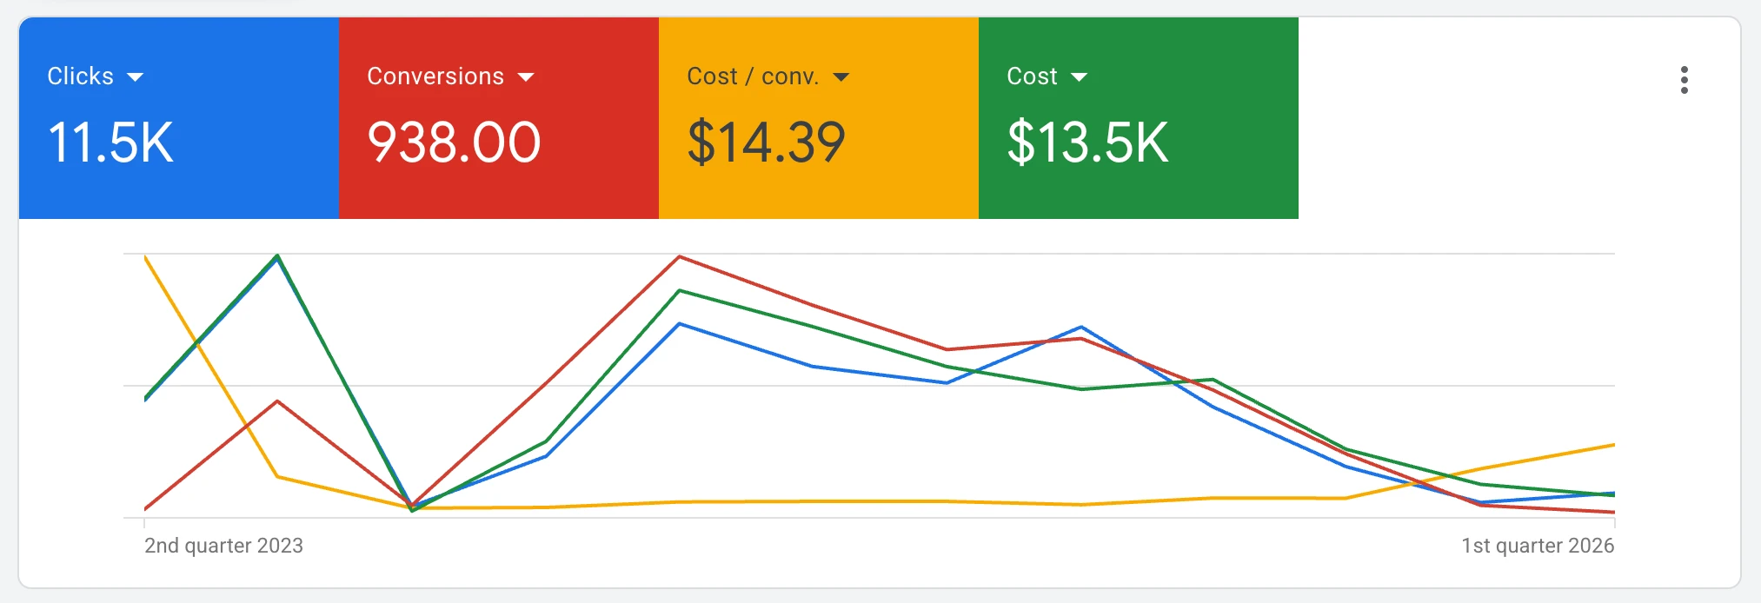Click the green Cost line's highest peak
The height and width of the screenshot is (603, 1761).
click(277, 255)
